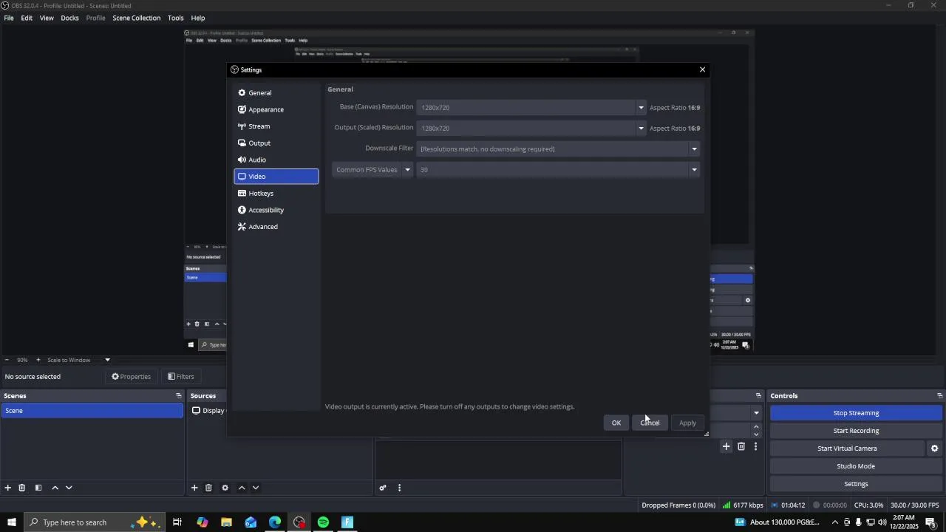Move scene down with the Scenes down arrow
Image resolution: width=946 pixels, height=532 pixels.
tap(69, 488)
